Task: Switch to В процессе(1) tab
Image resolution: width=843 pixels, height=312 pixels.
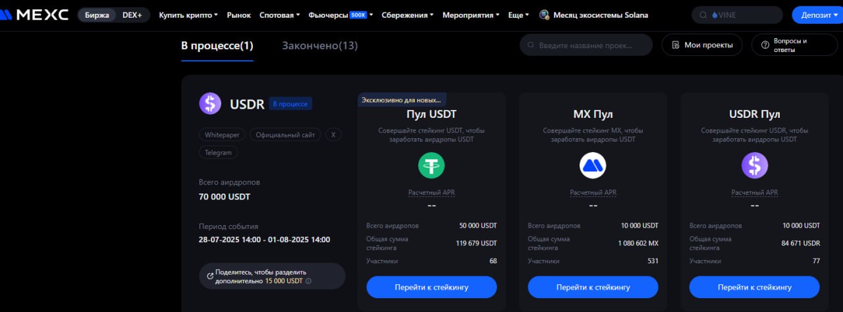Action: pyautogui.click(x=217, y=45)
